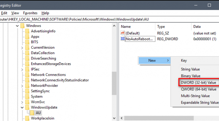Click the tree pane vertical scrollbar thumb

tap(114, 84)
